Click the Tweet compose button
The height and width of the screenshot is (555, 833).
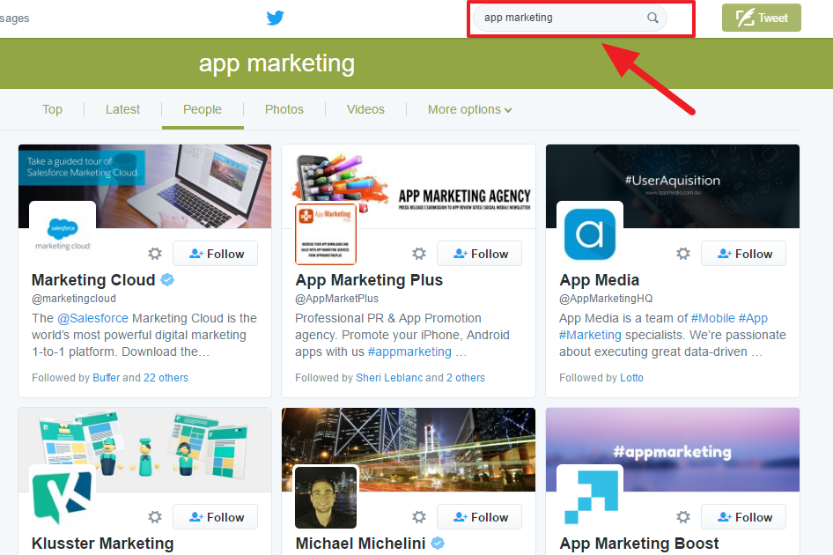tap(762, 18)
